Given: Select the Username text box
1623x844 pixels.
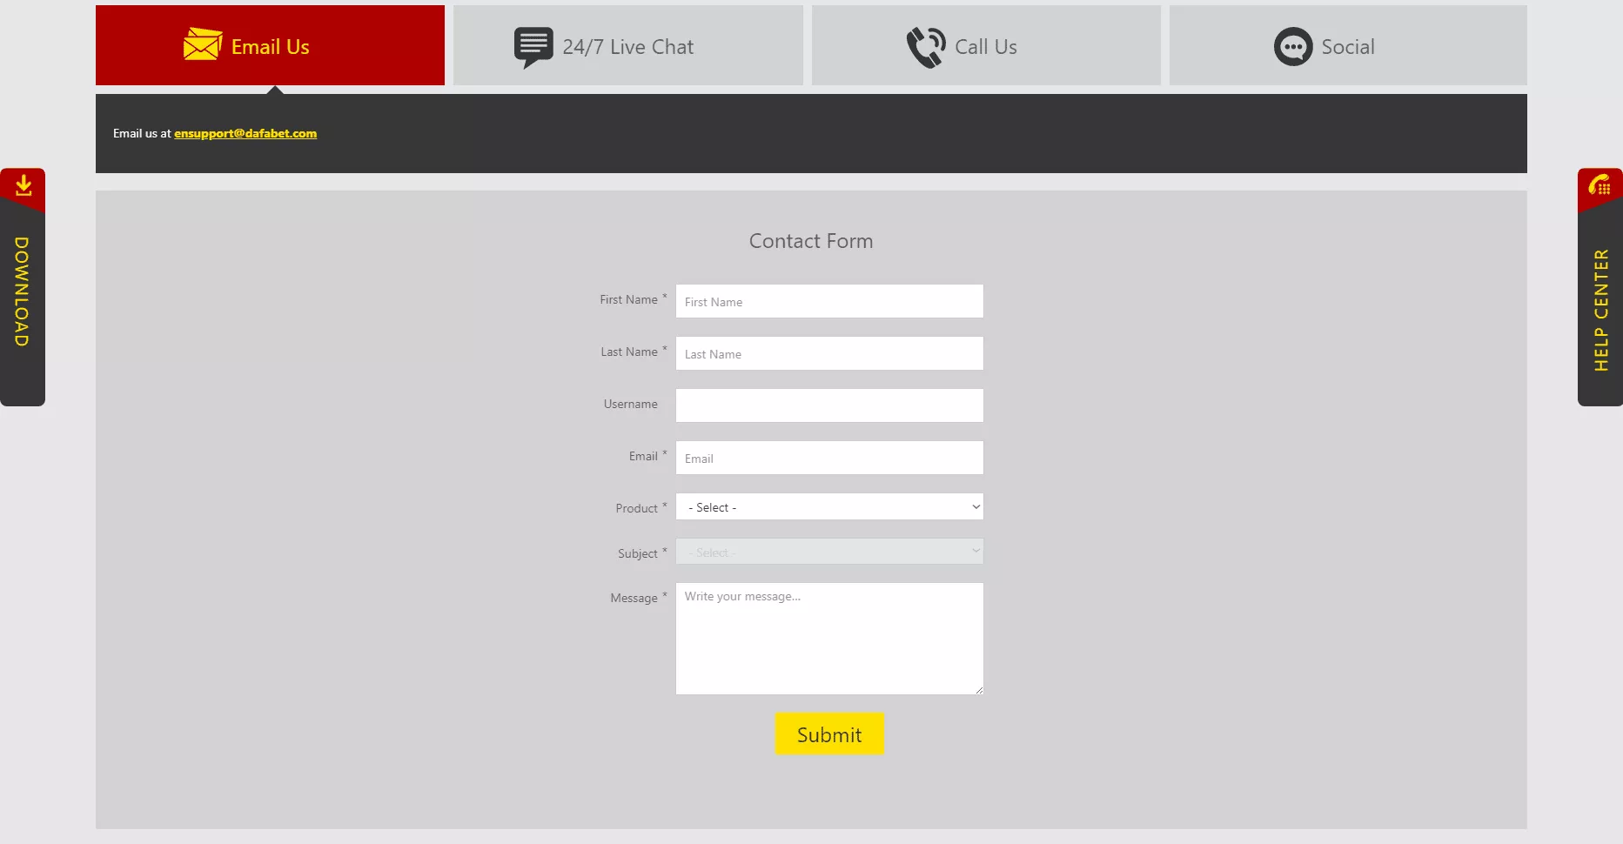Looking at the screenshot, I should (x=829, y=405).
